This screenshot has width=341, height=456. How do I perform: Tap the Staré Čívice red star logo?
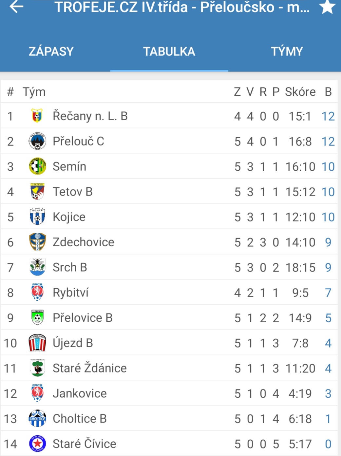[37, 444]
